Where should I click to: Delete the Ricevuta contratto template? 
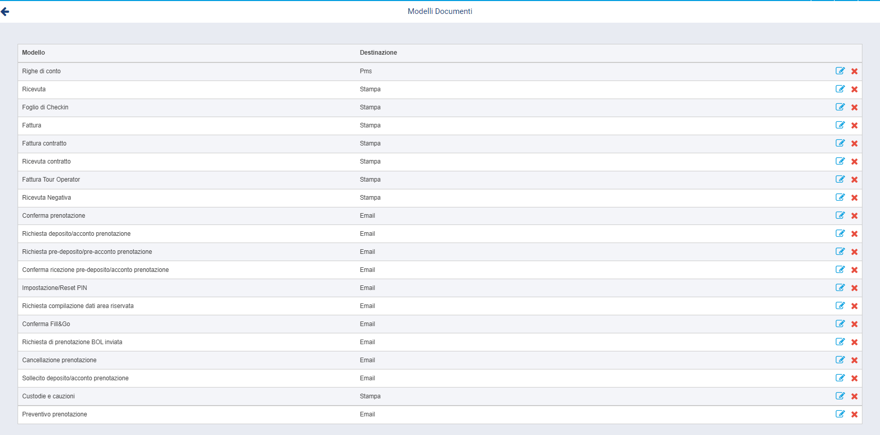click(854, 162)
